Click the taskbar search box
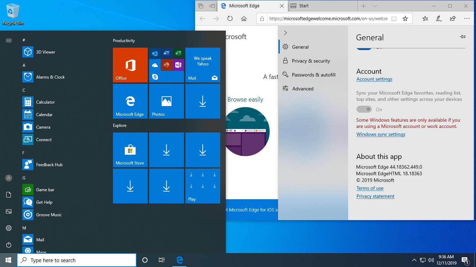This screenshot has width=476, height=267. [77, 260]
